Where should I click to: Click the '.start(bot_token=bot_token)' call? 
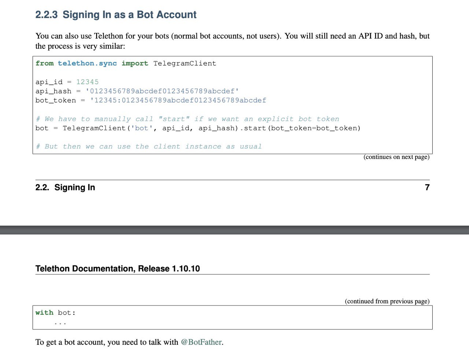(300, 128)
